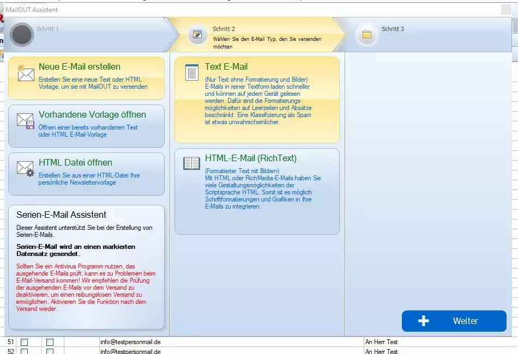Click the pencil edit icon of Schritt 2
The image size is (518, 354).
click(x=197, y=34)
